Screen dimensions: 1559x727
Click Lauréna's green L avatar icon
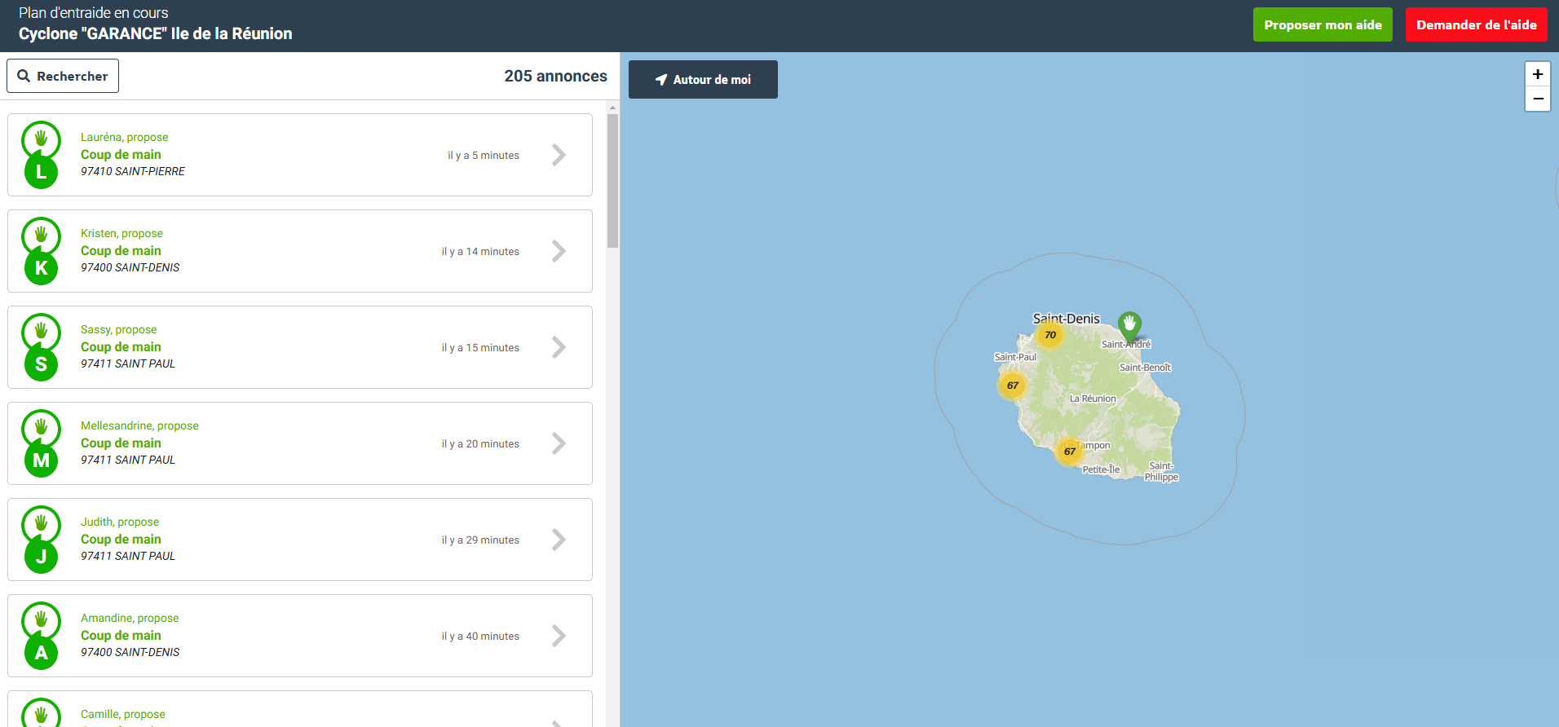(41, 172)
